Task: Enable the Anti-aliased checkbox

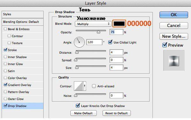Action: pyautogui.click(x=94, y=86)
